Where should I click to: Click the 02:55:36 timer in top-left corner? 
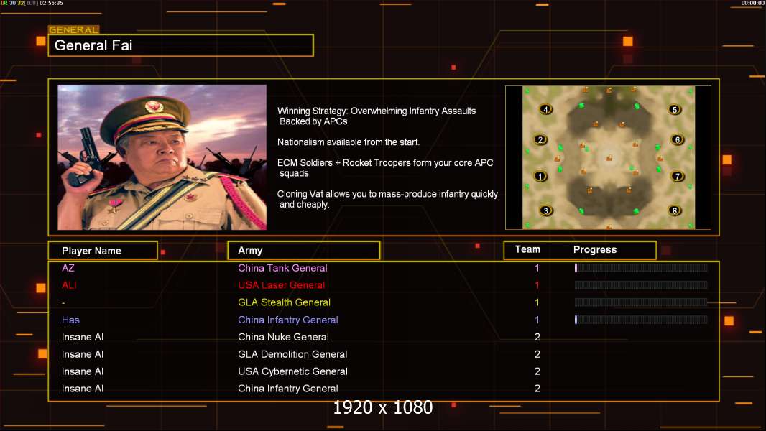pos(51,3)
